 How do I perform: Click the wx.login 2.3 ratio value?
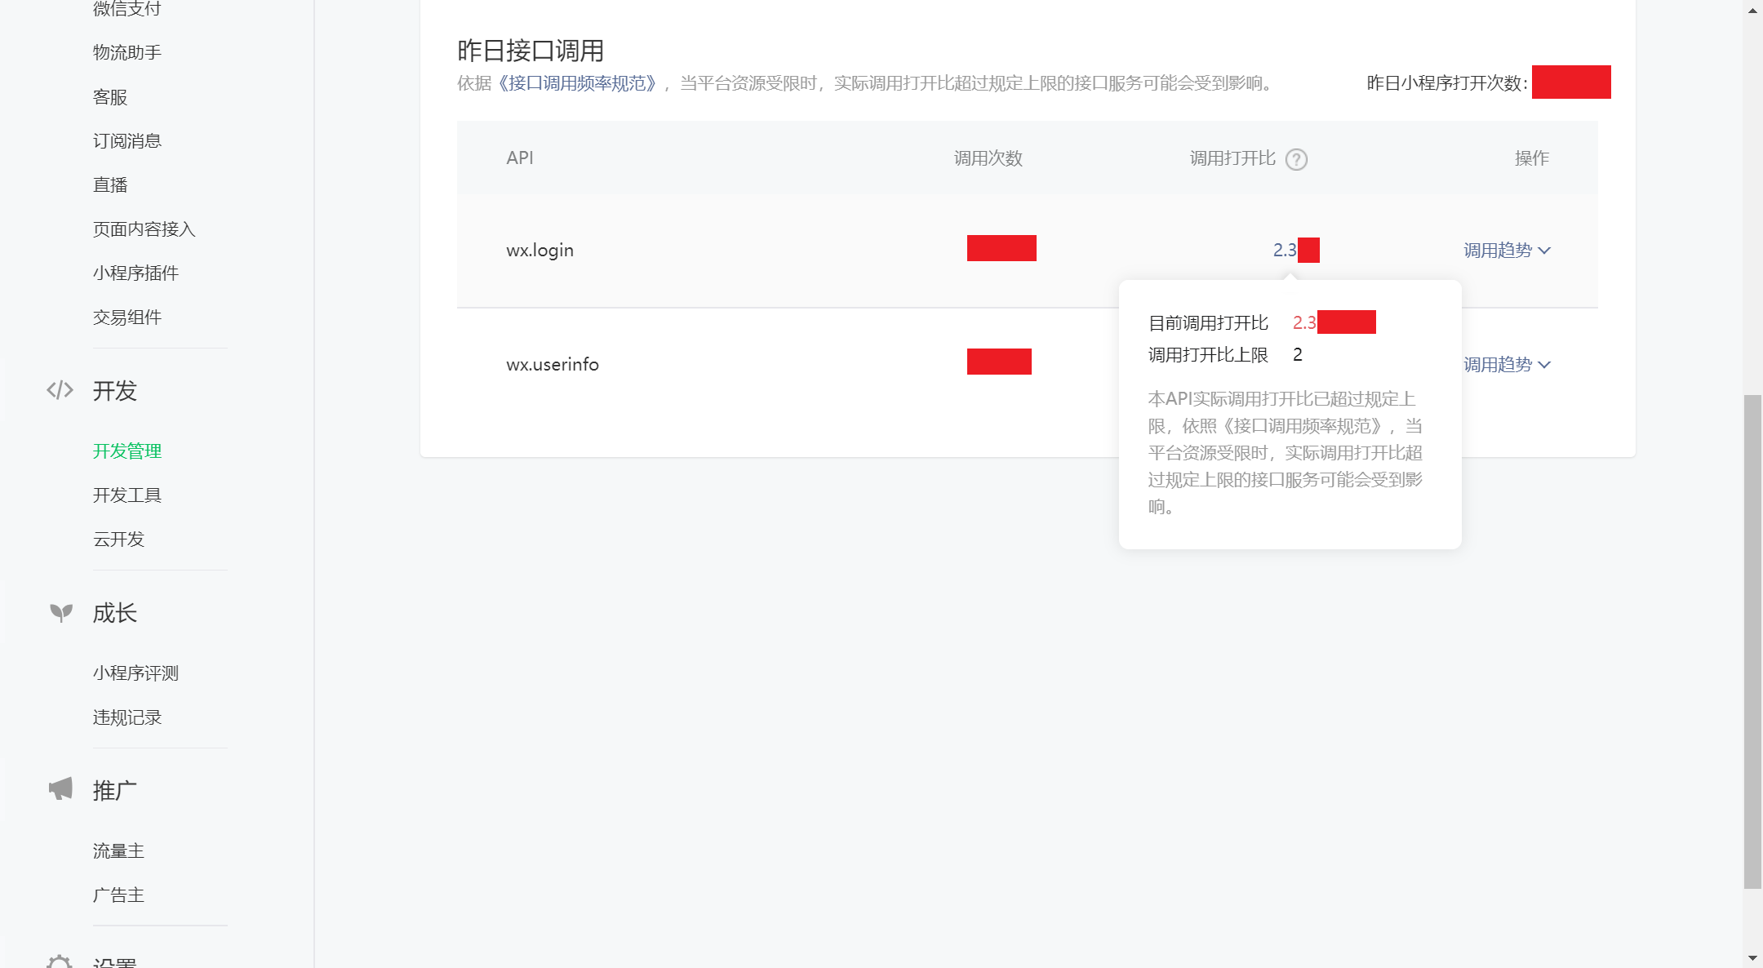pyautogui.click(x=1285, y=250)
